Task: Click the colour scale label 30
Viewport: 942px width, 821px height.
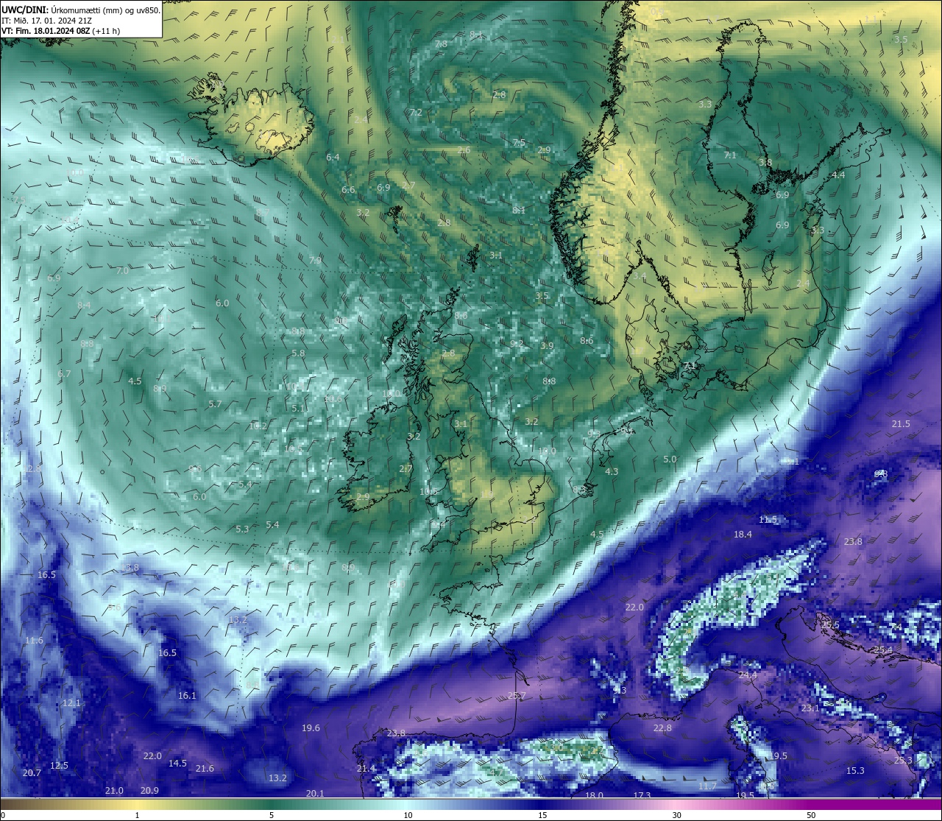Action: (676, 815)
